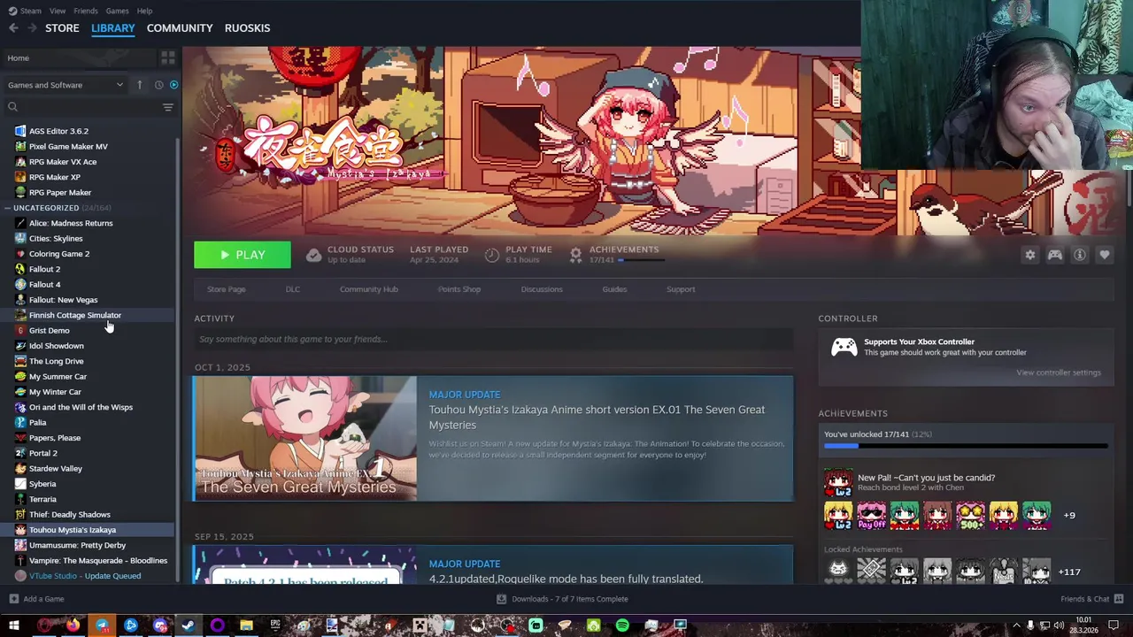Open the Guides link
1133x637 pixels.
click(614, 289)
